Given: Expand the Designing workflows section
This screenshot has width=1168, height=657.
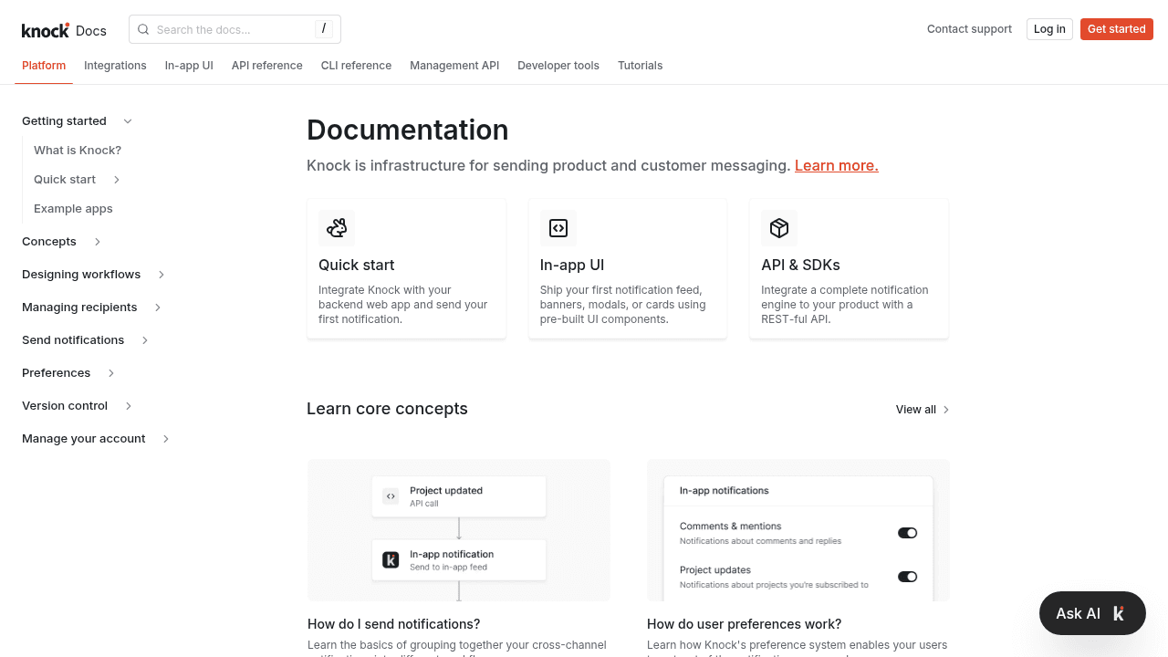Looking at the screenshot, I should (x=162, y=275).
